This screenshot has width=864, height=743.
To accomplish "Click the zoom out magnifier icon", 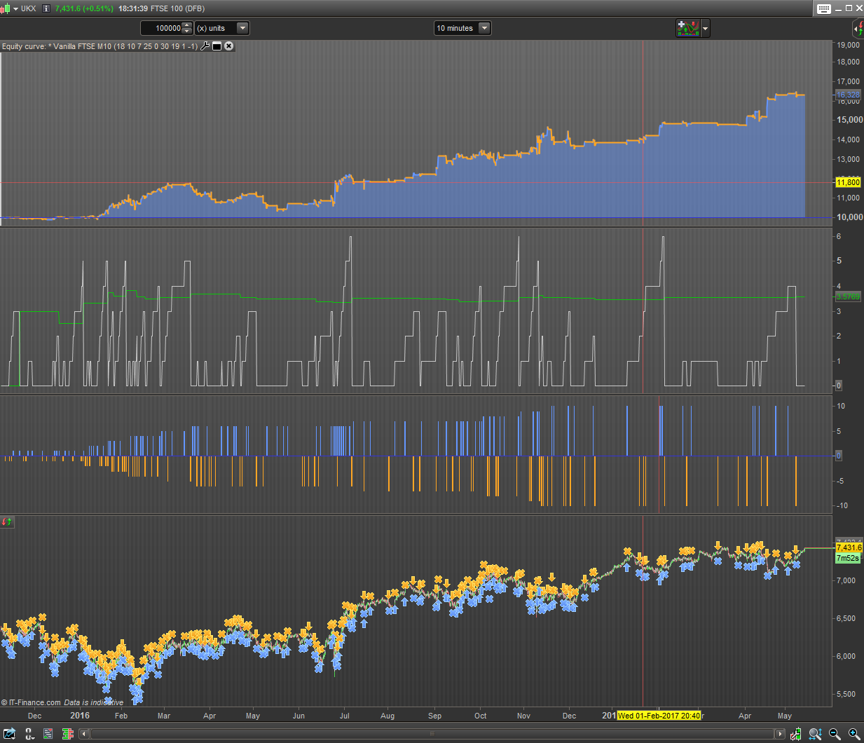I will pos(835,734).
